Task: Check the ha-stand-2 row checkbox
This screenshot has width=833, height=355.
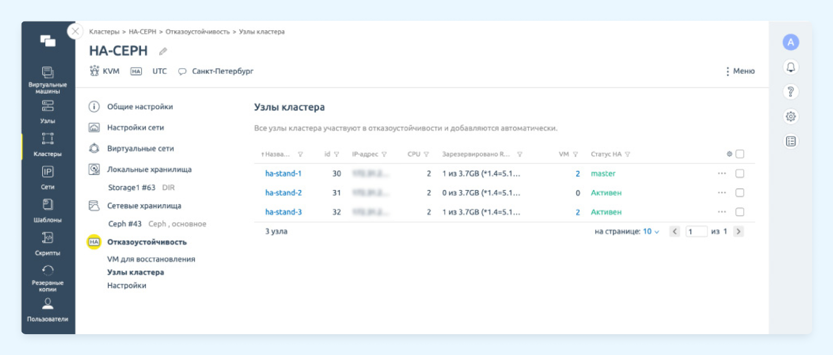Action: pos(740,193)
